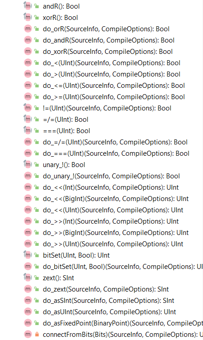Select the do_>(UInt) method entry
The height and width of the screenshot is (340, 203).
point(111,74)
